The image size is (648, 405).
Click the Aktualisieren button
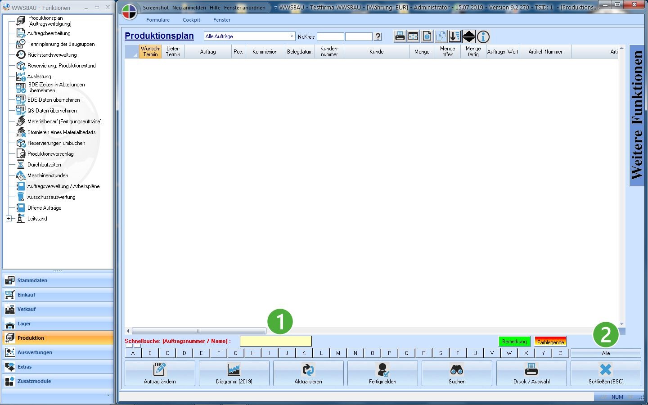pos(308,373)
